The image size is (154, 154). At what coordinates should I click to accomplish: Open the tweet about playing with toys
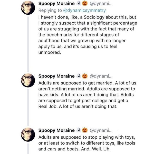[87, 143]
